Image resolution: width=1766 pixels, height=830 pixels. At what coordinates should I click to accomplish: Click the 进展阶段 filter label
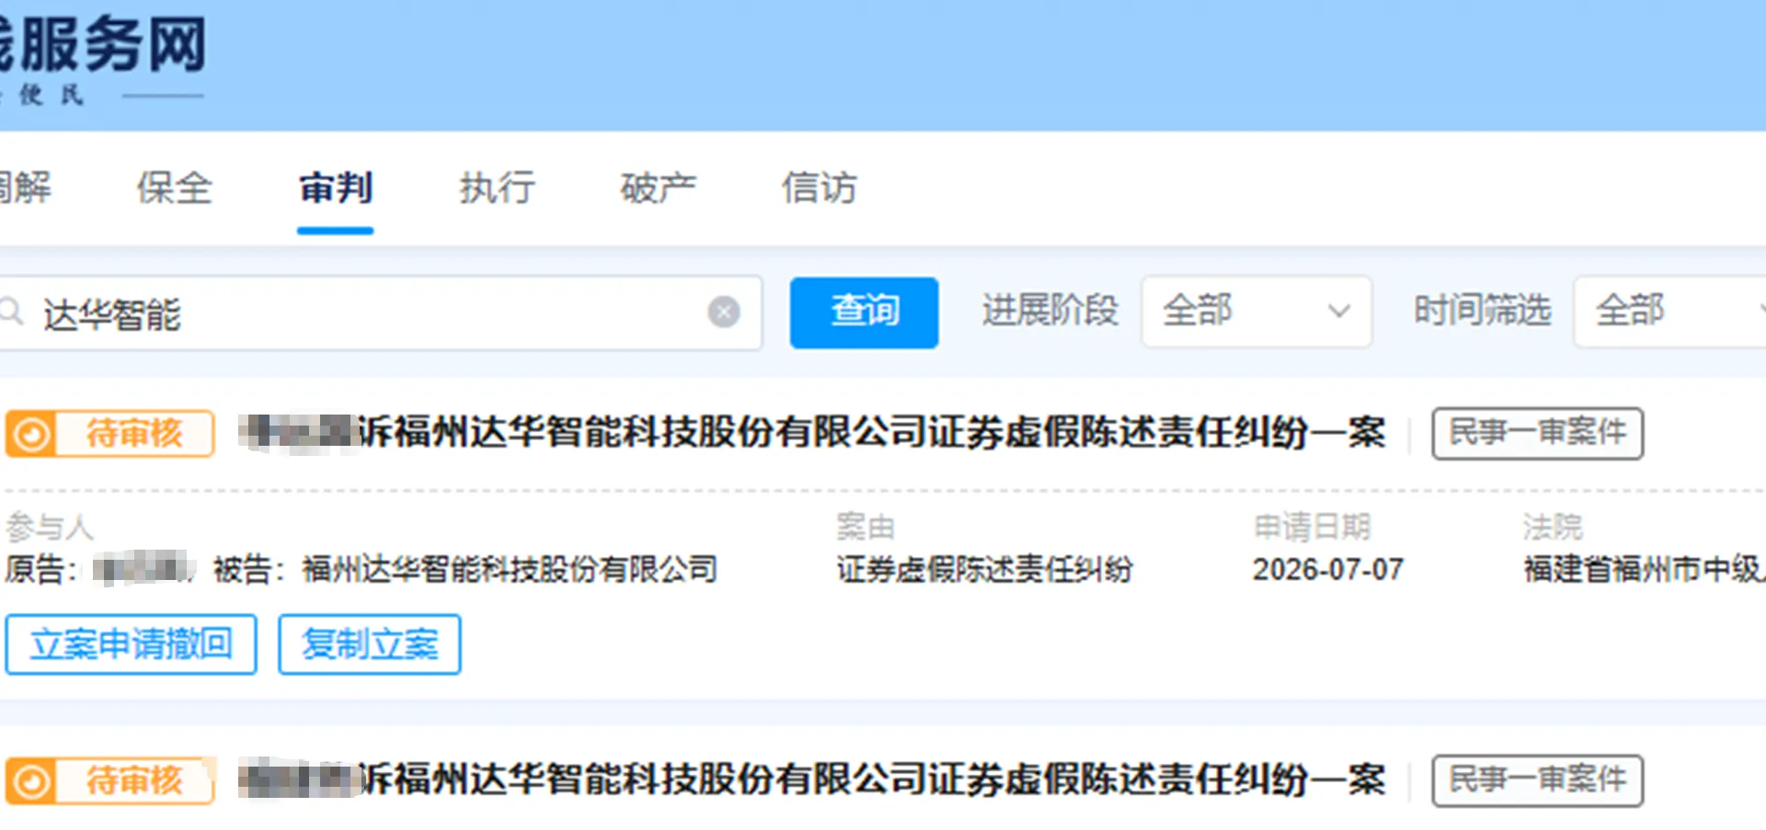(1049, 311)
